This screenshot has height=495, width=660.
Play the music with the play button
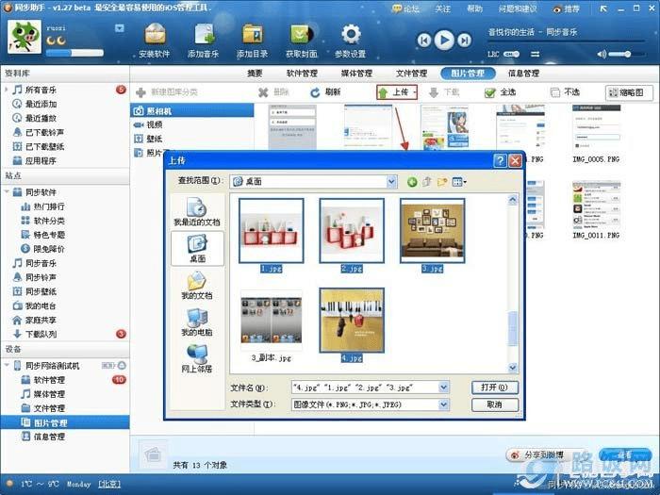(x=444, y=40)
